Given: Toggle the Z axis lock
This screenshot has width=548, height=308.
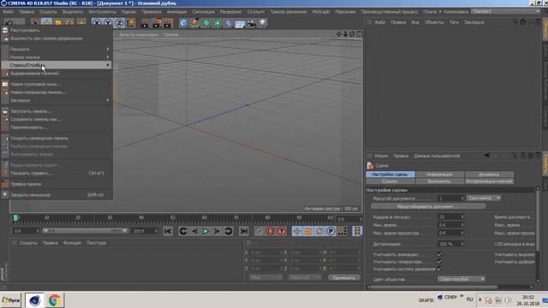Looking at the screenshot, I should [119, 23].
